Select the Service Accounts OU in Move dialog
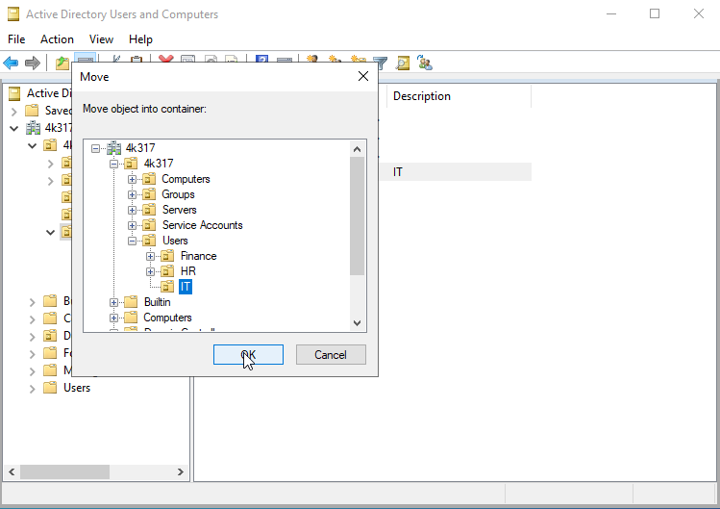The image size is (720, 509). [x=202, y=225]
